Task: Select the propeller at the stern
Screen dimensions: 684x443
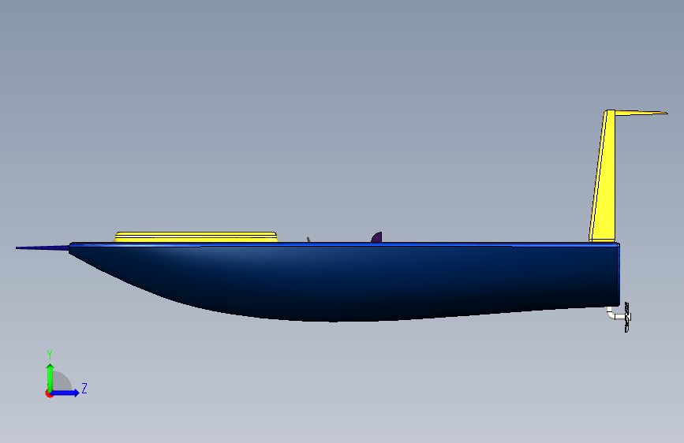Action: point(627,317)
